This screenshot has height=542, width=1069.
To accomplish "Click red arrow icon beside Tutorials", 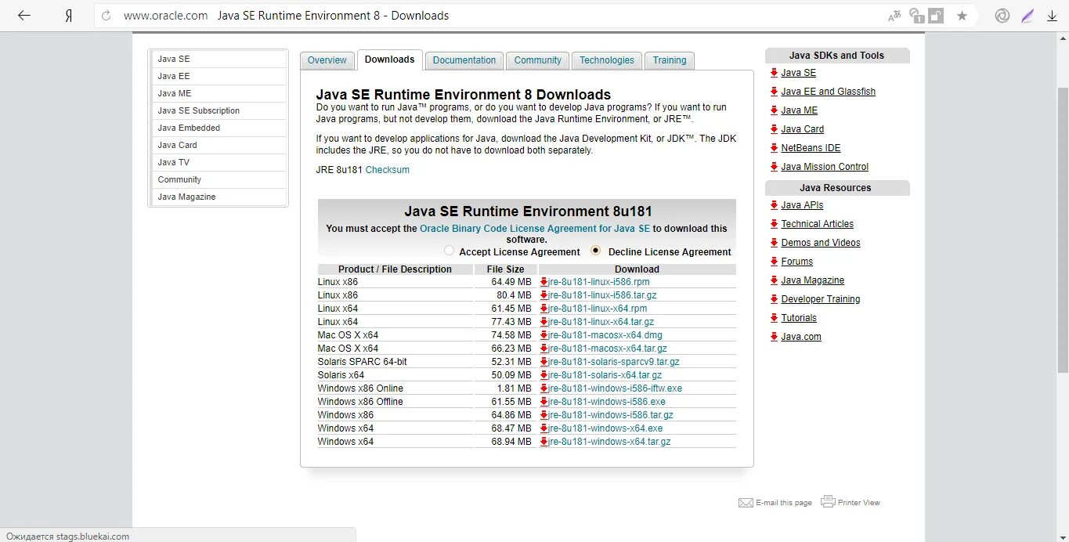I will 774,318.
